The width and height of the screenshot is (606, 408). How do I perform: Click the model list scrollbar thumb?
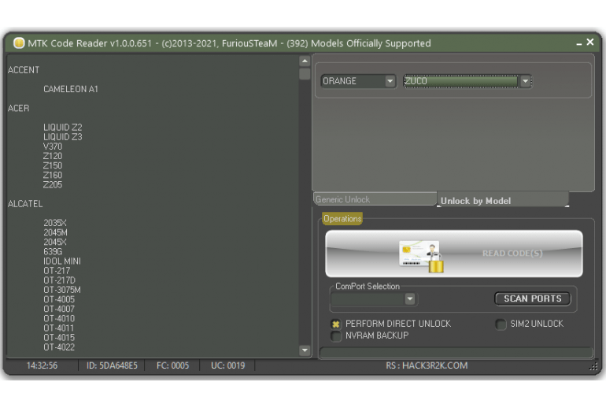click(305, 73)
